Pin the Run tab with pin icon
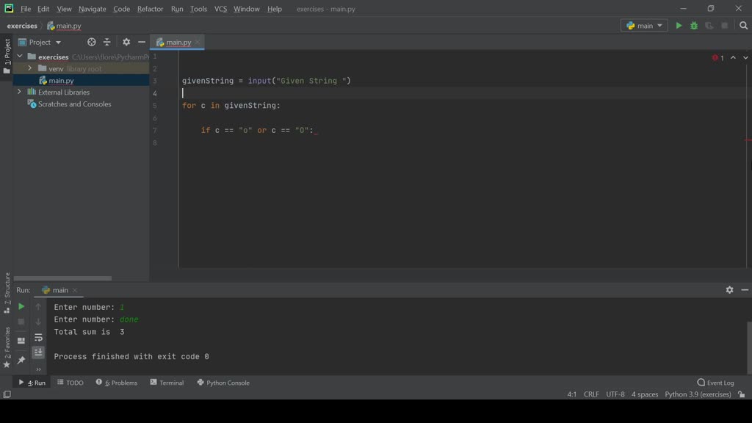This screenshot has height=423, width=752. [x=21, y=360]
